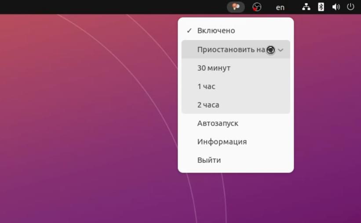Open the 'Информация' menu entry

click(236, 142)
